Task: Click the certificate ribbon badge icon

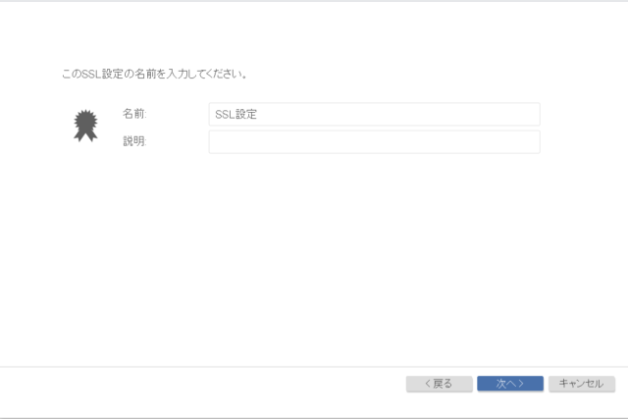Action: 85,126
